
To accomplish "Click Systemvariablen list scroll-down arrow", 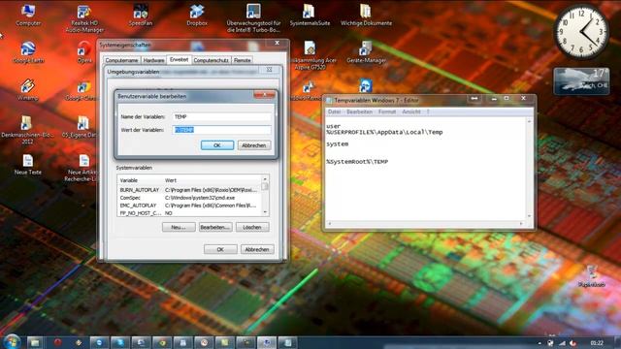I will [x=265, y=212].
